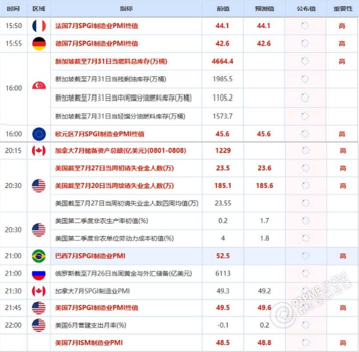The height and width of the screenshot is (352, 359).
Task: Click the 预测值 column header
Action: (264, 9)
